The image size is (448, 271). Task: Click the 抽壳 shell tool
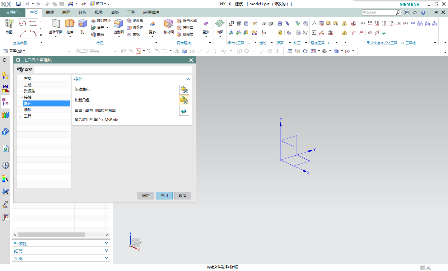coord(98,34)
